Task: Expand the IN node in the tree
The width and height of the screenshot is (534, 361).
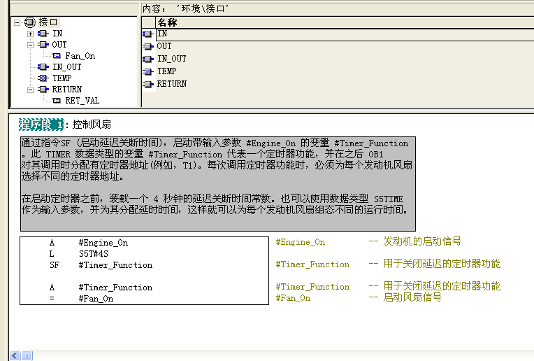Action: (x=30, y=34)
